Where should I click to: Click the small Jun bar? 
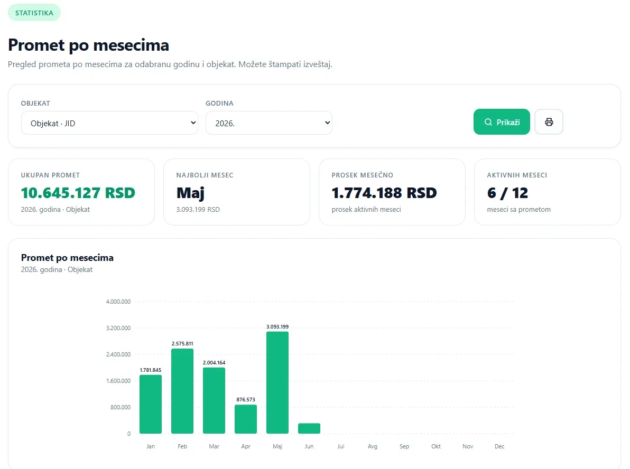click(309, 428)
